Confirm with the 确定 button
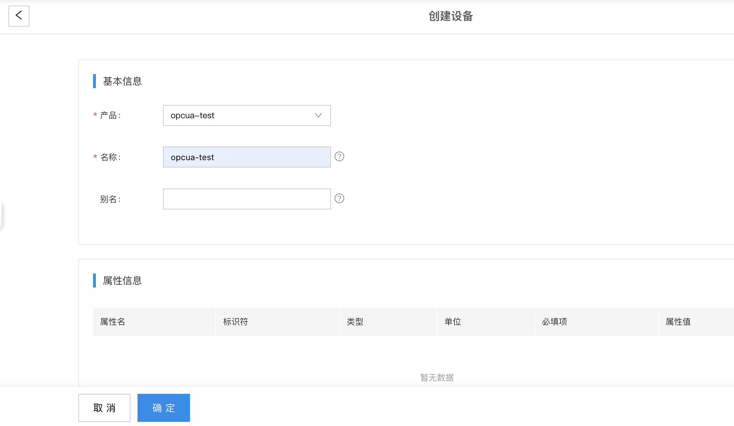Screen dimensions: 734x426 (x=164, y=408)
